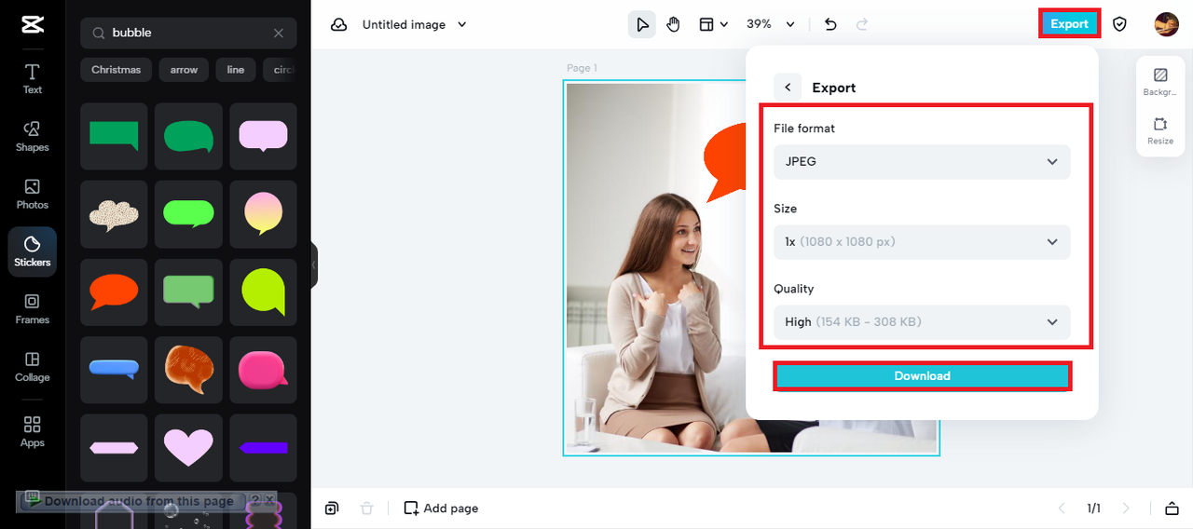
Task: Open the Size 1x dropdown
Action: coord(922,241)
